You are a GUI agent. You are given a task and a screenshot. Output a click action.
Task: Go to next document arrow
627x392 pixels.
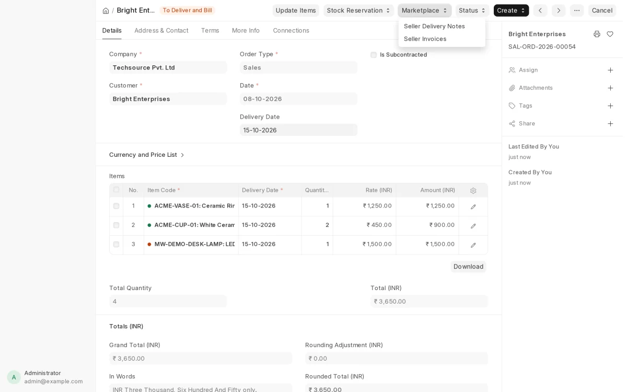pos(559,10)
